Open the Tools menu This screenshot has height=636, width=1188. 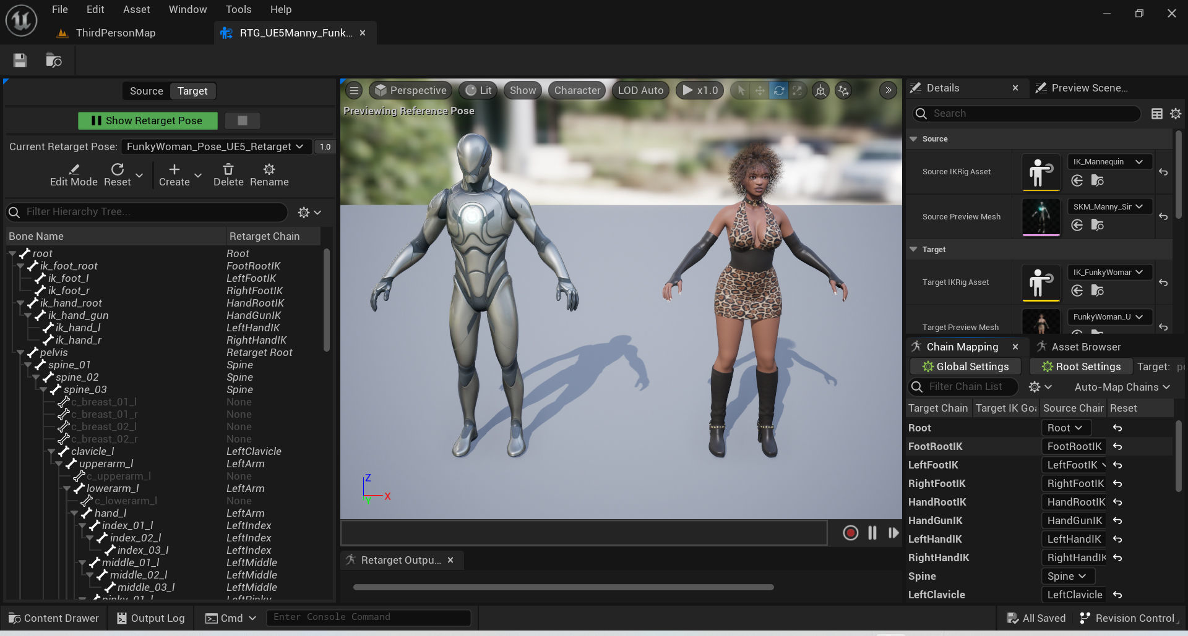(238, 9)
